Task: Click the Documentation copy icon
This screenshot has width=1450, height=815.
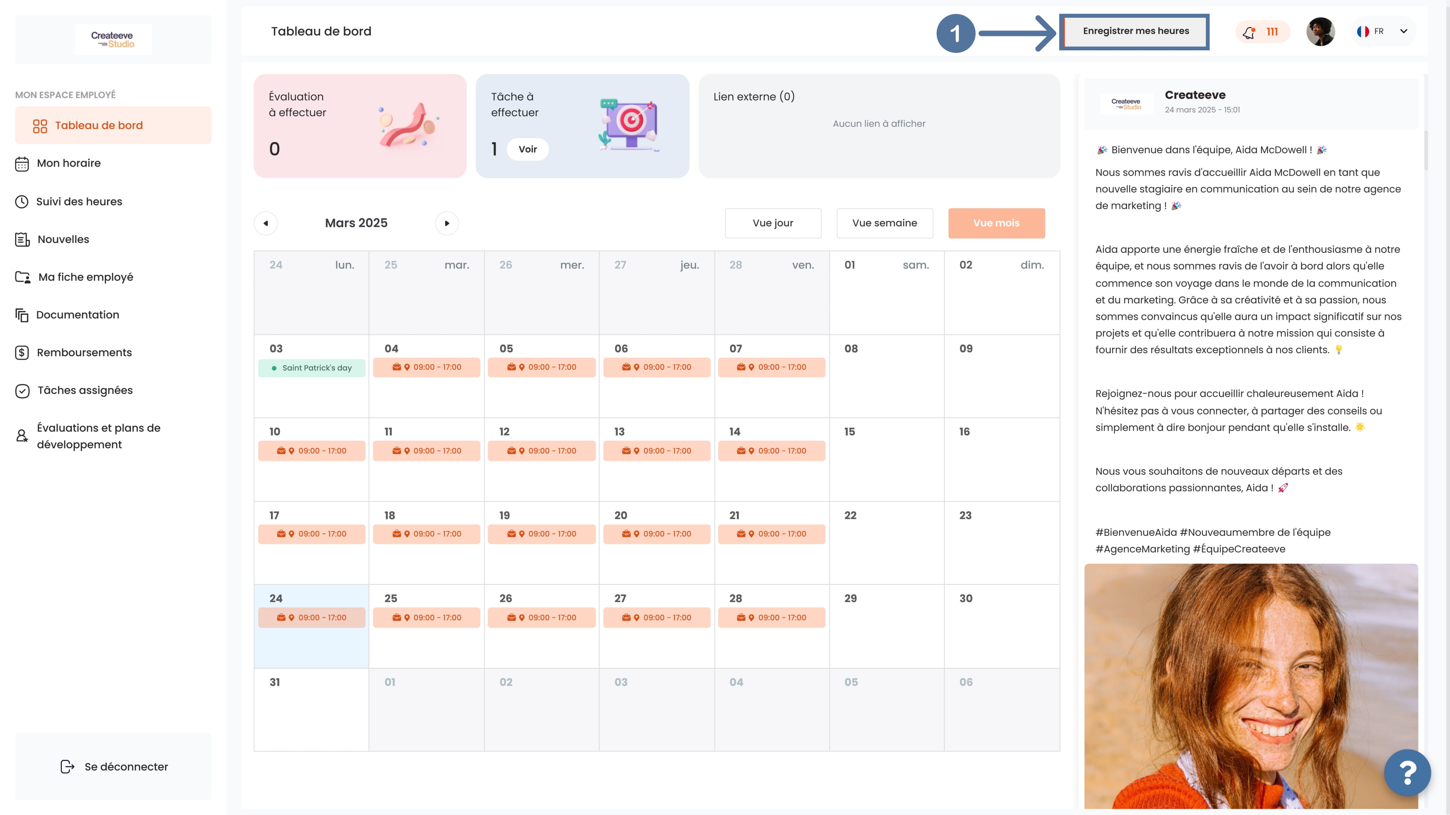Action: (22, 315)
